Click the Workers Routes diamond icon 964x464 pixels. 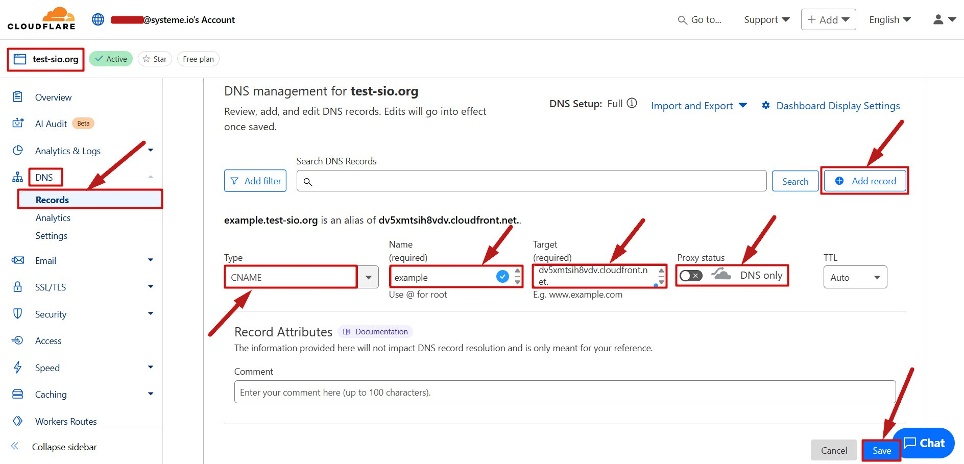pos(18,421)
